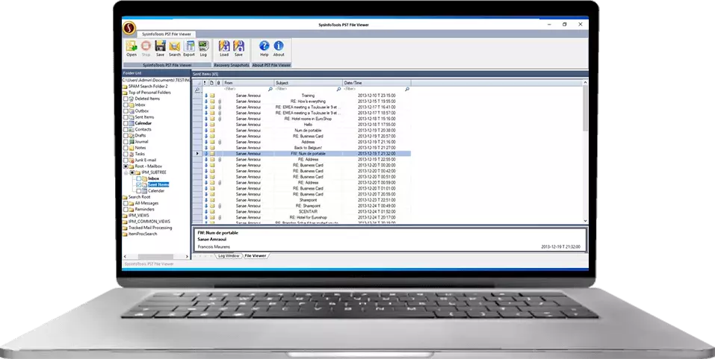Viewport: 715px width, 359px height.
Task: Check the Drafts folder checkbox
Action: click(126, 135)
